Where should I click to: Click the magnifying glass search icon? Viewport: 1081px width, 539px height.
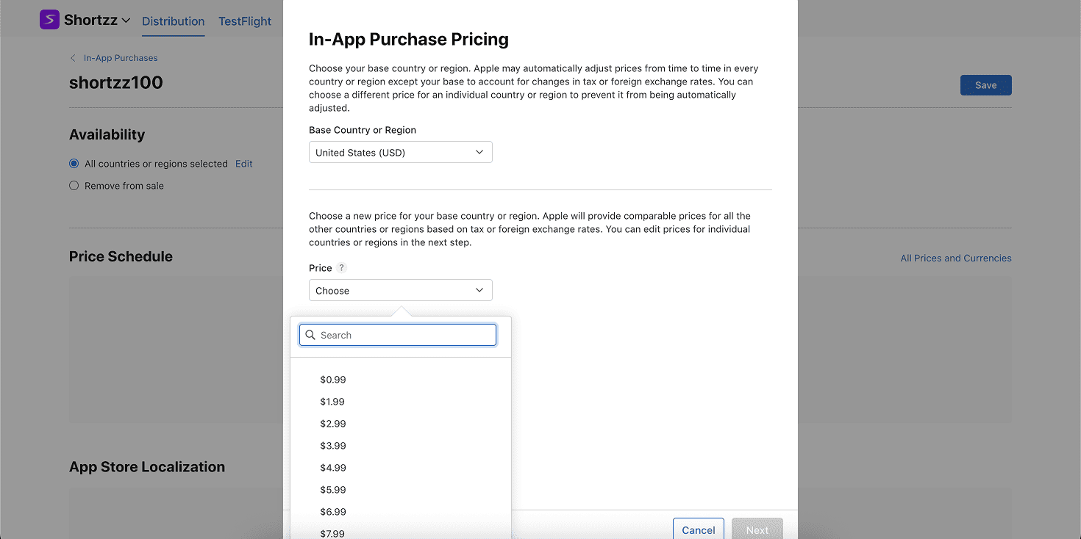(310, 335)
